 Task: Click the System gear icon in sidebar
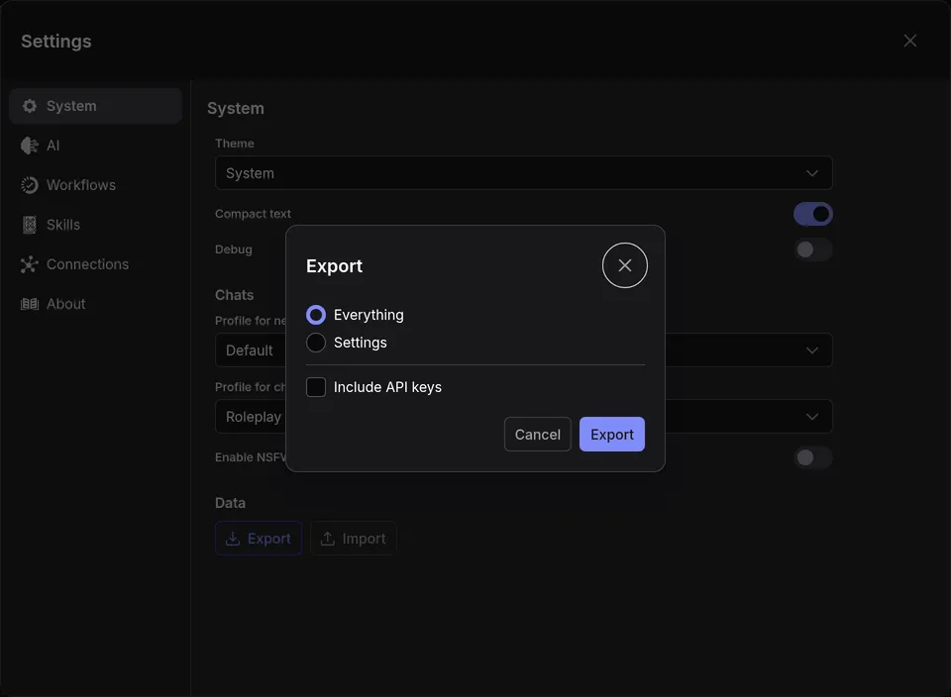[29, 106]
